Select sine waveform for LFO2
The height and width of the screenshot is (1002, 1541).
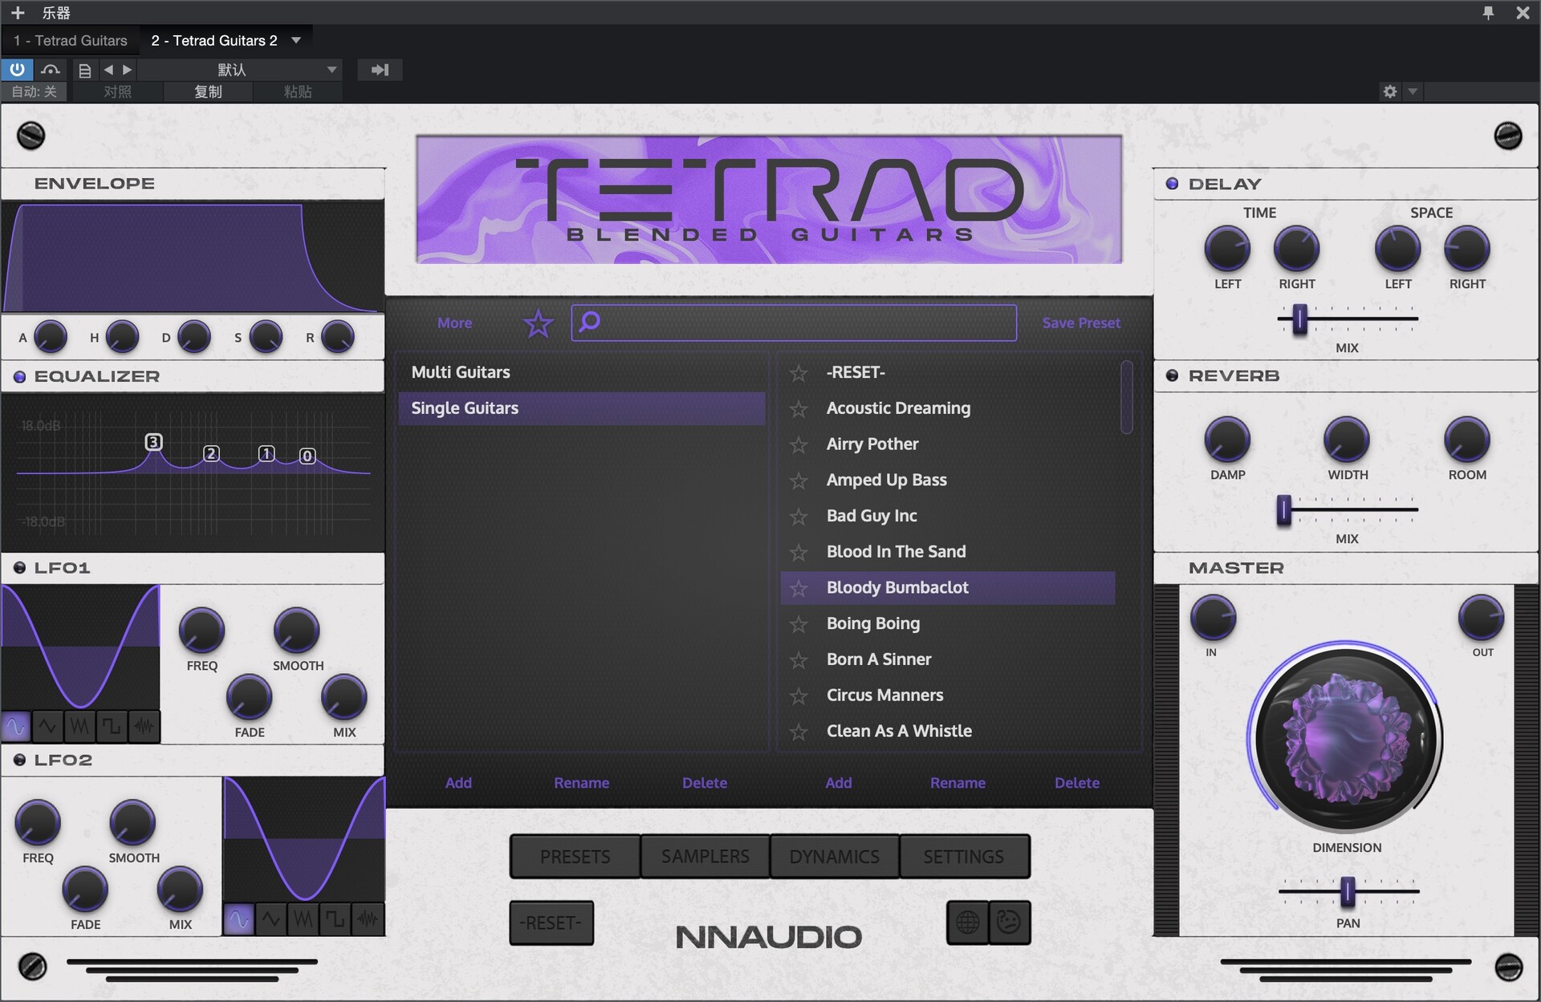(239, 919)
